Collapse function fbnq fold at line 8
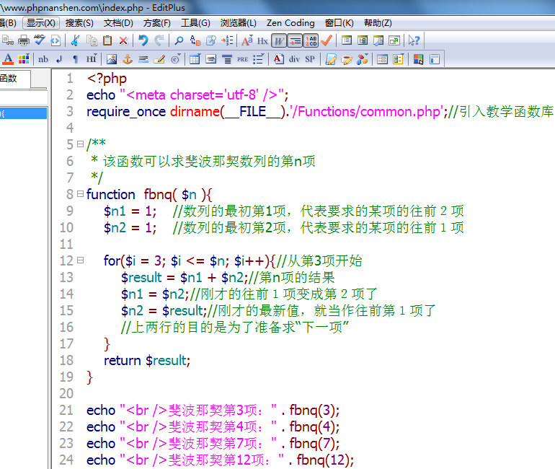Image resolution: width=555 pixels, height=469 pixels. point(80,194)
